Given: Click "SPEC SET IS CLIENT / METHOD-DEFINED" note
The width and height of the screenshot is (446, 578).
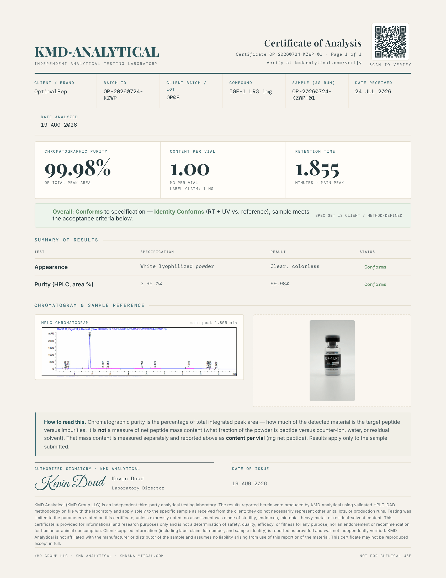Looking at the screenshot, I should 359,215.
